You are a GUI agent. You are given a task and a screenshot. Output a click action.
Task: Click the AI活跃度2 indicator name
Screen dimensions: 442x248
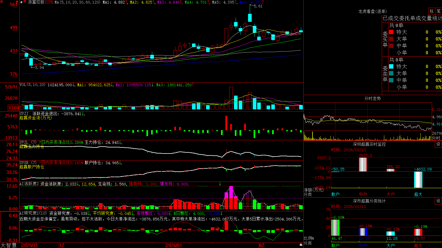pos(29,184)
